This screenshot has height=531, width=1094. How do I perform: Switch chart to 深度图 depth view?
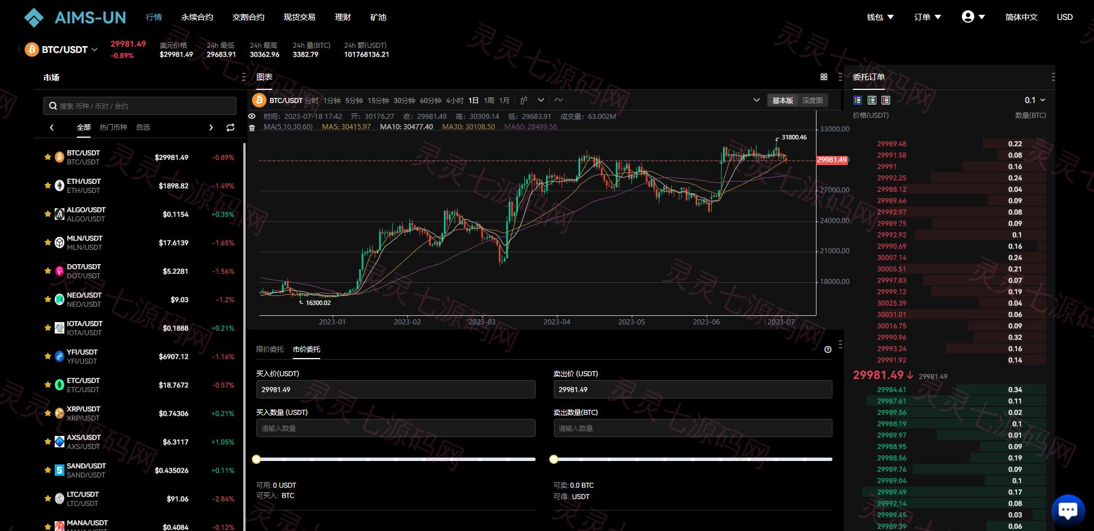click(x=813, y=101)
